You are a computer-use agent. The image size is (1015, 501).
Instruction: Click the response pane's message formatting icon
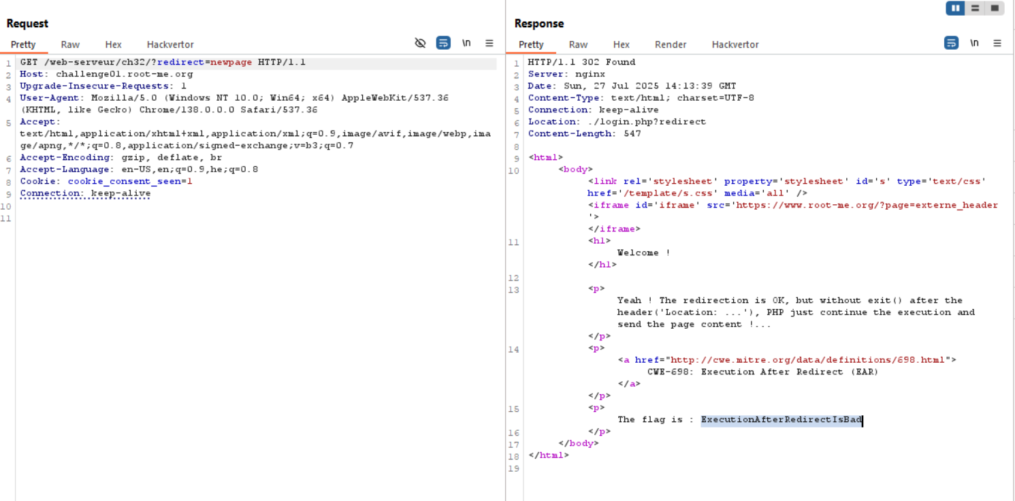tap(951, 43)
